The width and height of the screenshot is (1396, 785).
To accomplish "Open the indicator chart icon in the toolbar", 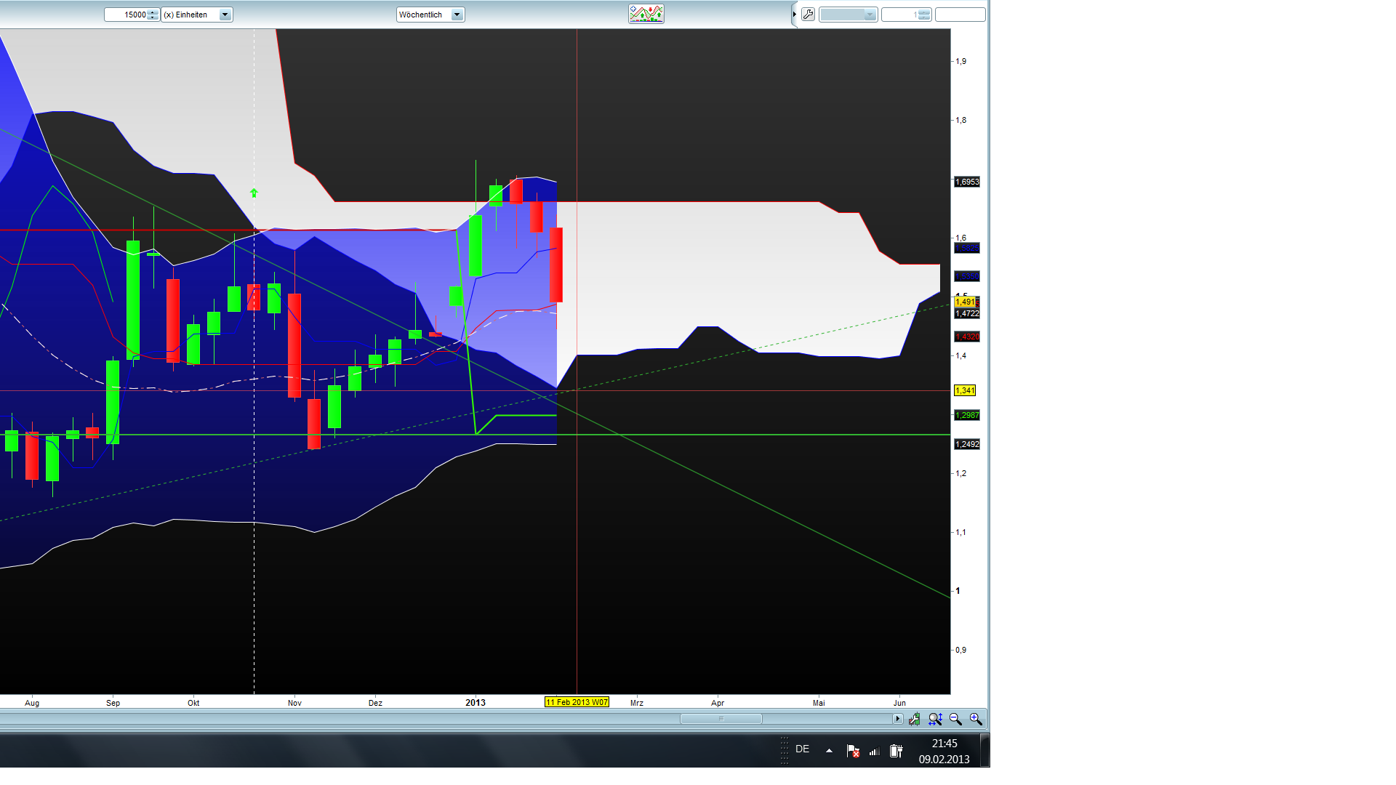I will click(646, 13).
